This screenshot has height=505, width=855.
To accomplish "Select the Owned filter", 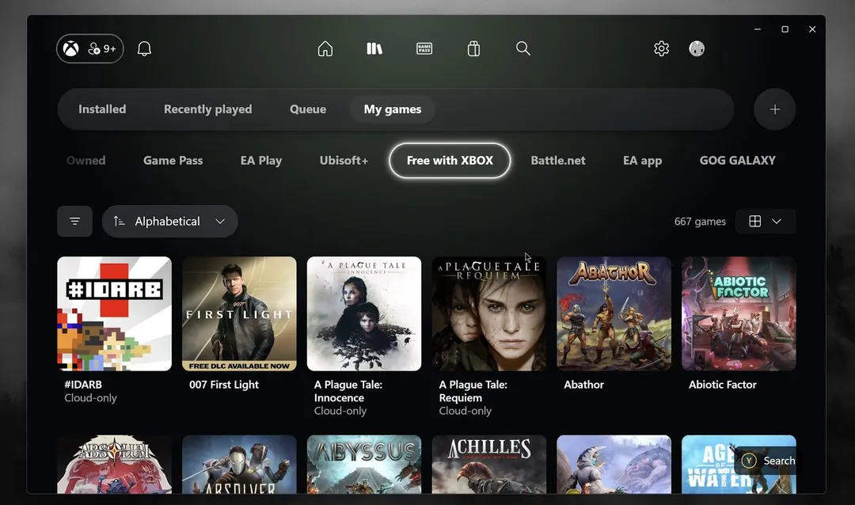I will (x=85, y=161).
